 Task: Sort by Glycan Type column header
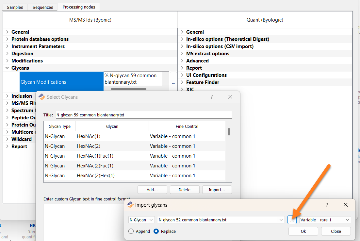tap(59, 126)
